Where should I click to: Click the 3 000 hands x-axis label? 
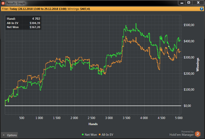(109, 118)
